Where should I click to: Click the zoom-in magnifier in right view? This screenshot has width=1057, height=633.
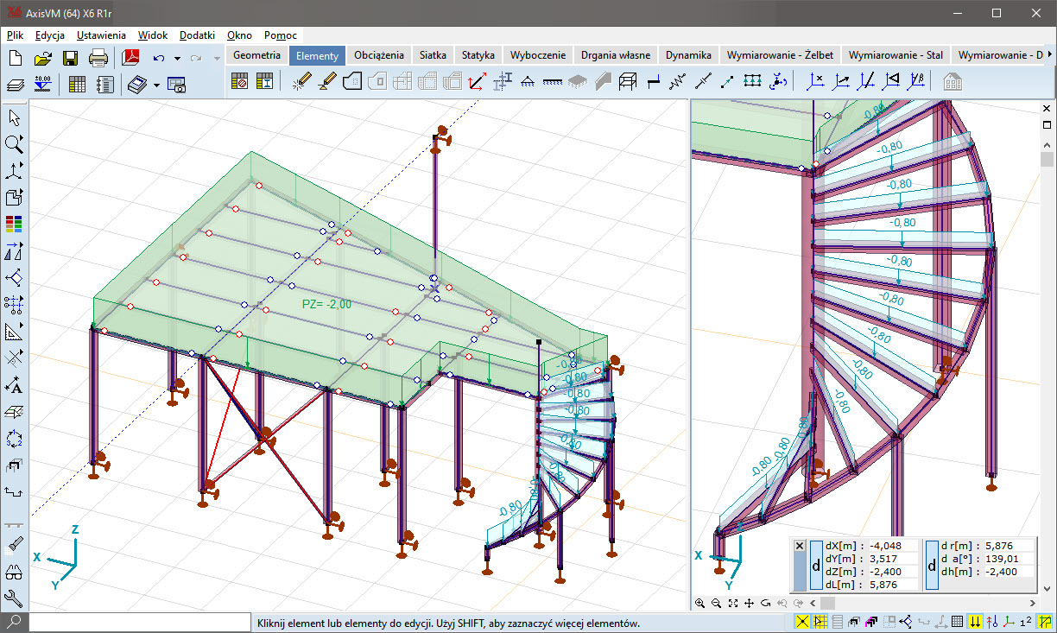point(699,603)
